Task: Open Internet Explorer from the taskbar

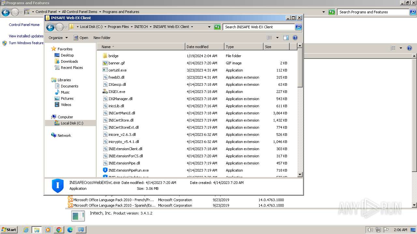Action: 26,230
